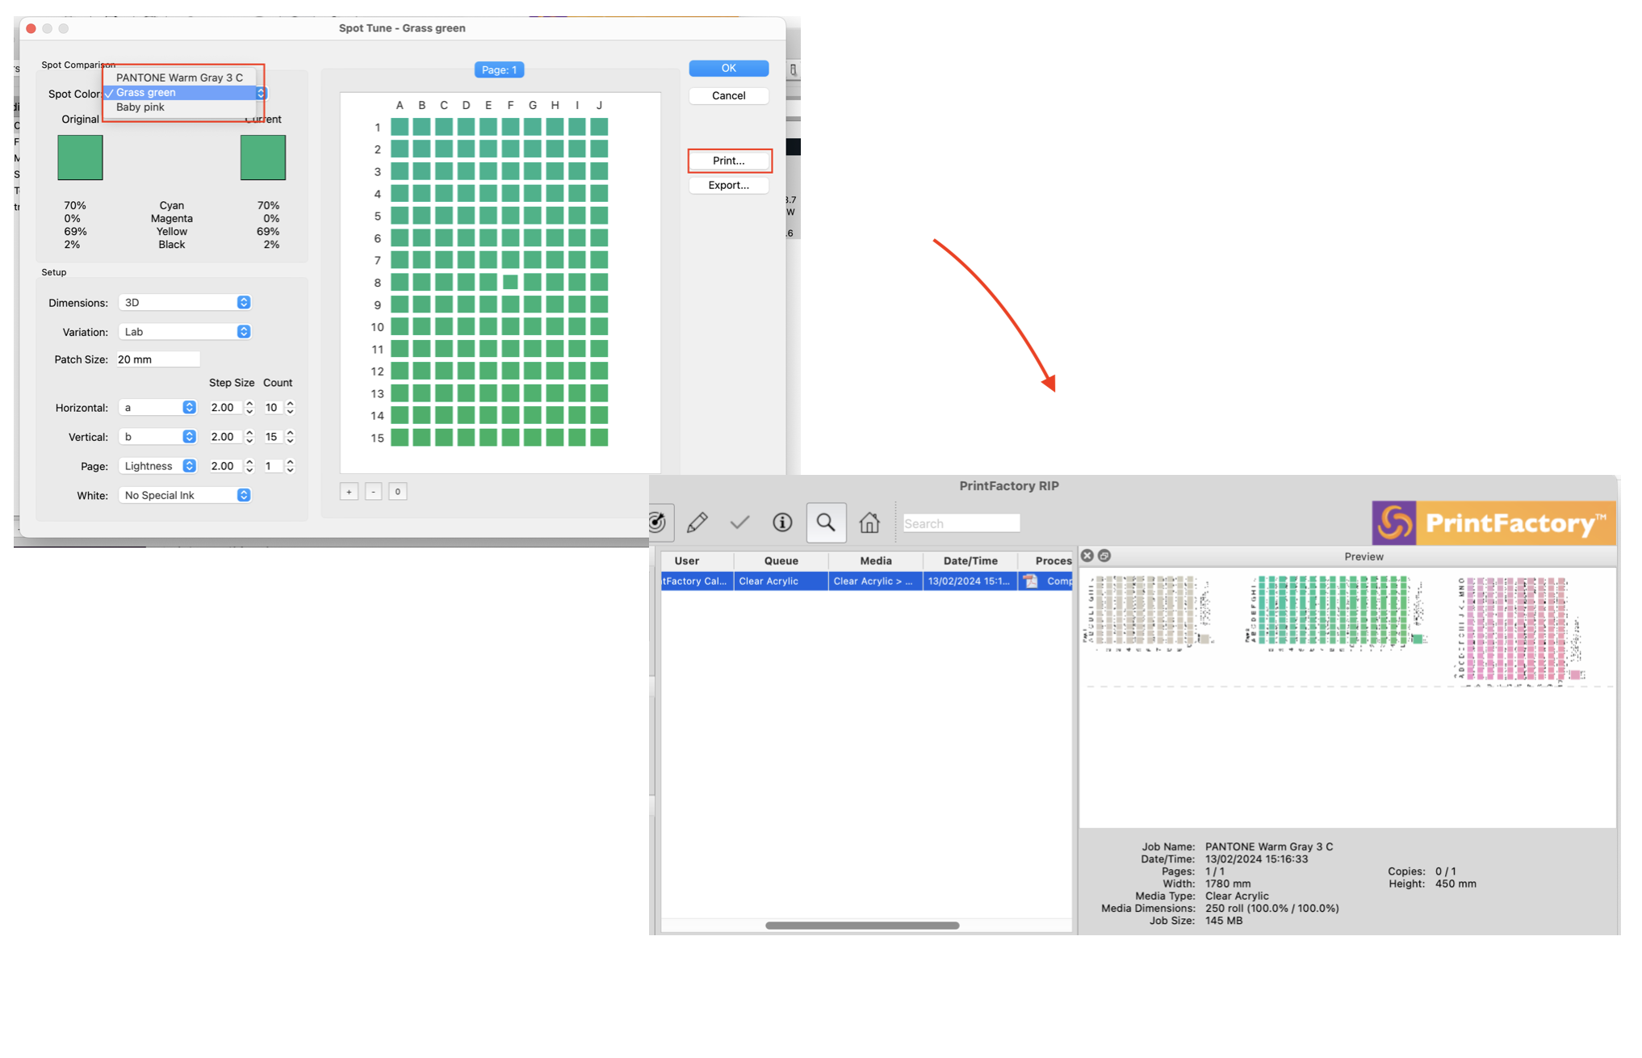Click the Horizontal Step Size stepper
1642x1058 pixels.
[x=249, y=407]
